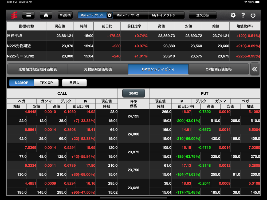Select OP権利行使価格 tab
267x200 pixels.
[219, 69]
